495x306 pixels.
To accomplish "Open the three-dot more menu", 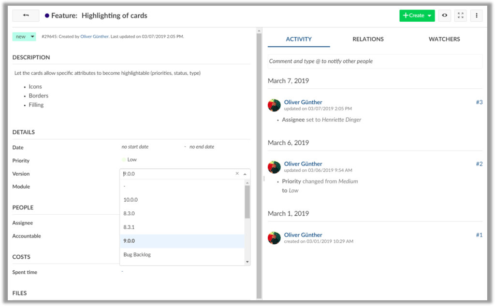I will (x=477, y=15).
